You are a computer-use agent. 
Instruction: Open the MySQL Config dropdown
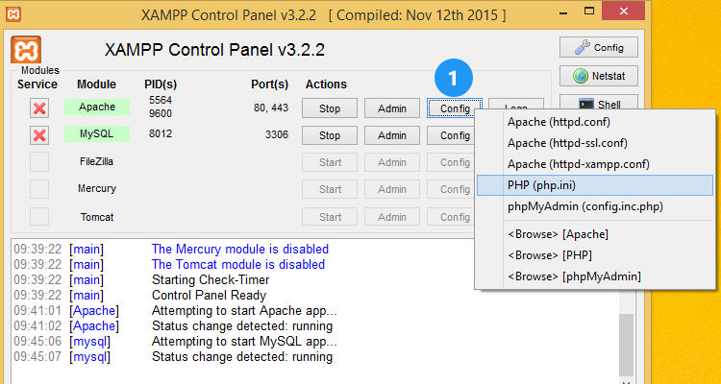tap(451, 135)
